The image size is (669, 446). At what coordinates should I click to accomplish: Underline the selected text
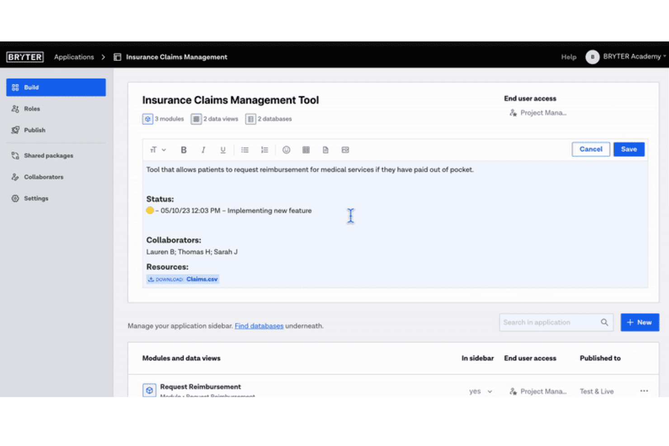click(223, 150)
